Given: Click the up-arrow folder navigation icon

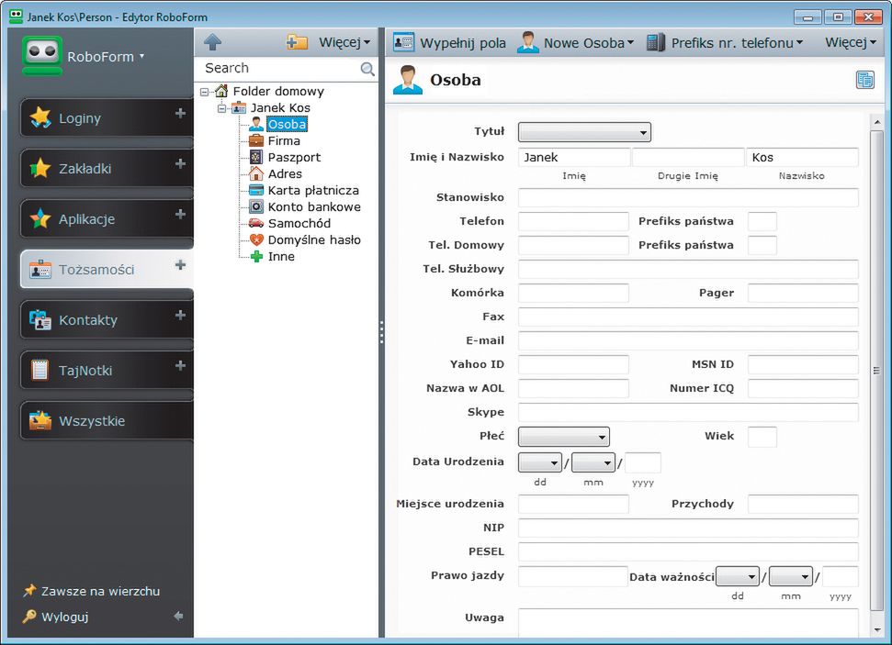Looking at the screenshot, I should (x=213, y=42).
